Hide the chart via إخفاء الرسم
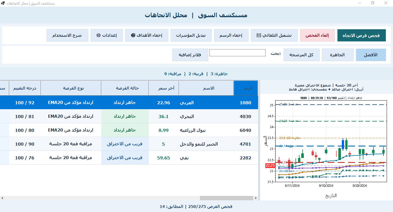The height and width of the screenshot is (212, 393). tap(231, 35)
